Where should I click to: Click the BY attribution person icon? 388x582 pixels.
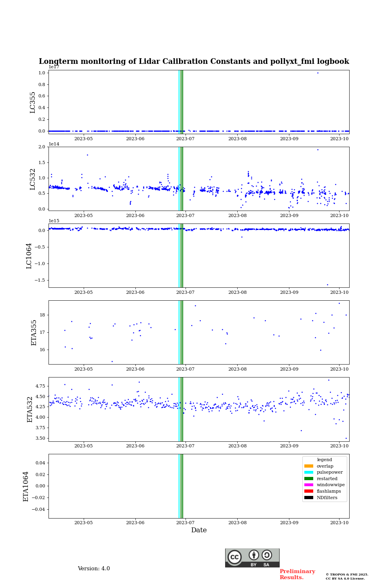pyautogui.click(x=254, y=555)
